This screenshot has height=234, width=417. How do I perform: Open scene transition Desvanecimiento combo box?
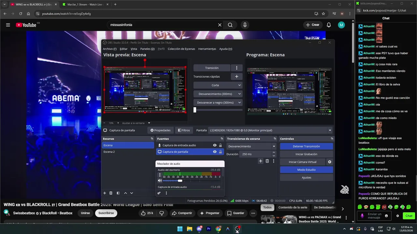coord(252,146)
